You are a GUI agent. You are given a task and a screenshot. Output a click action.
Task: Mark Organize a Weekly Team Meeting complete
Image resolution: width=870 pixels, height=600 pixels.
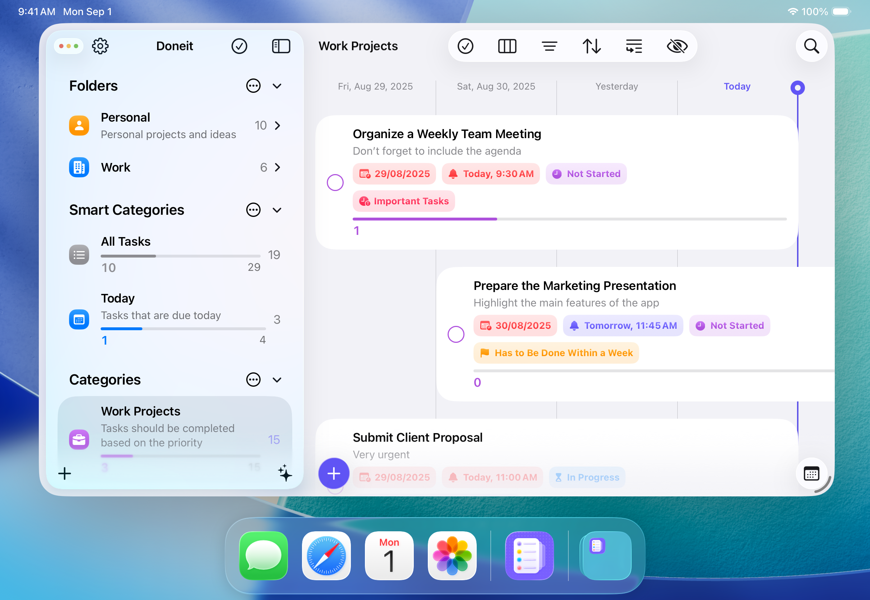point(335,183)
